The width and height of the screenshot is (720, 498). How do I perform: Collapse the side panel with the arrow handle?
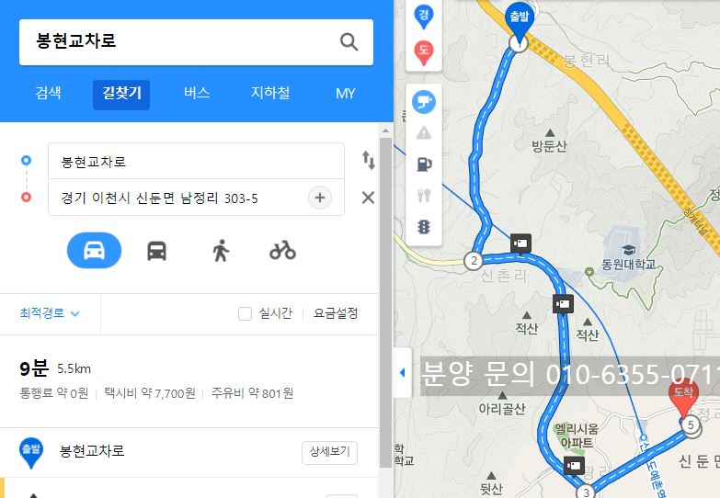click(403, 373)
